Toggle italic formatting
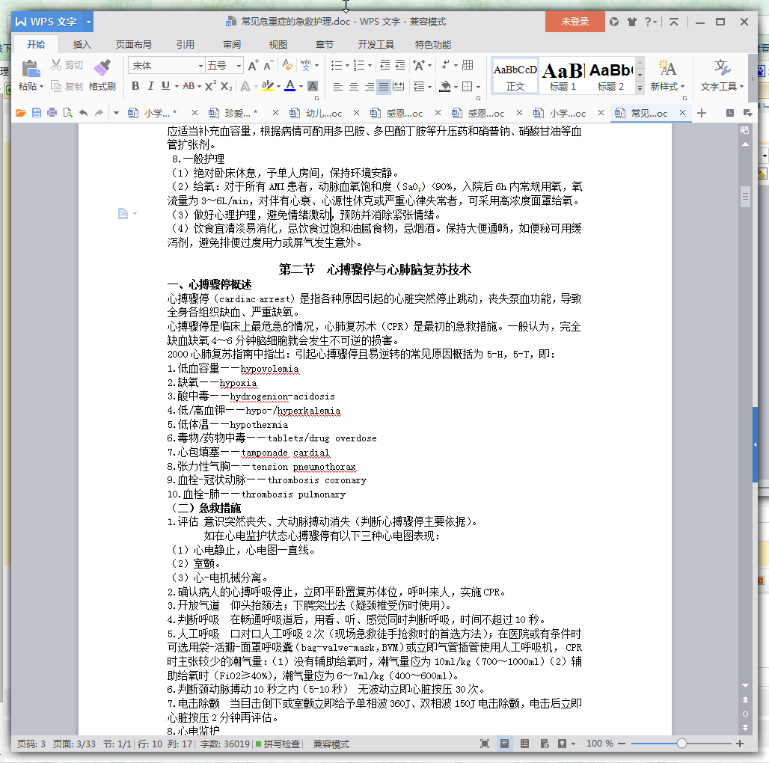Image resolution: width=769 pixels, height=763 pixels. coord(150,86)
